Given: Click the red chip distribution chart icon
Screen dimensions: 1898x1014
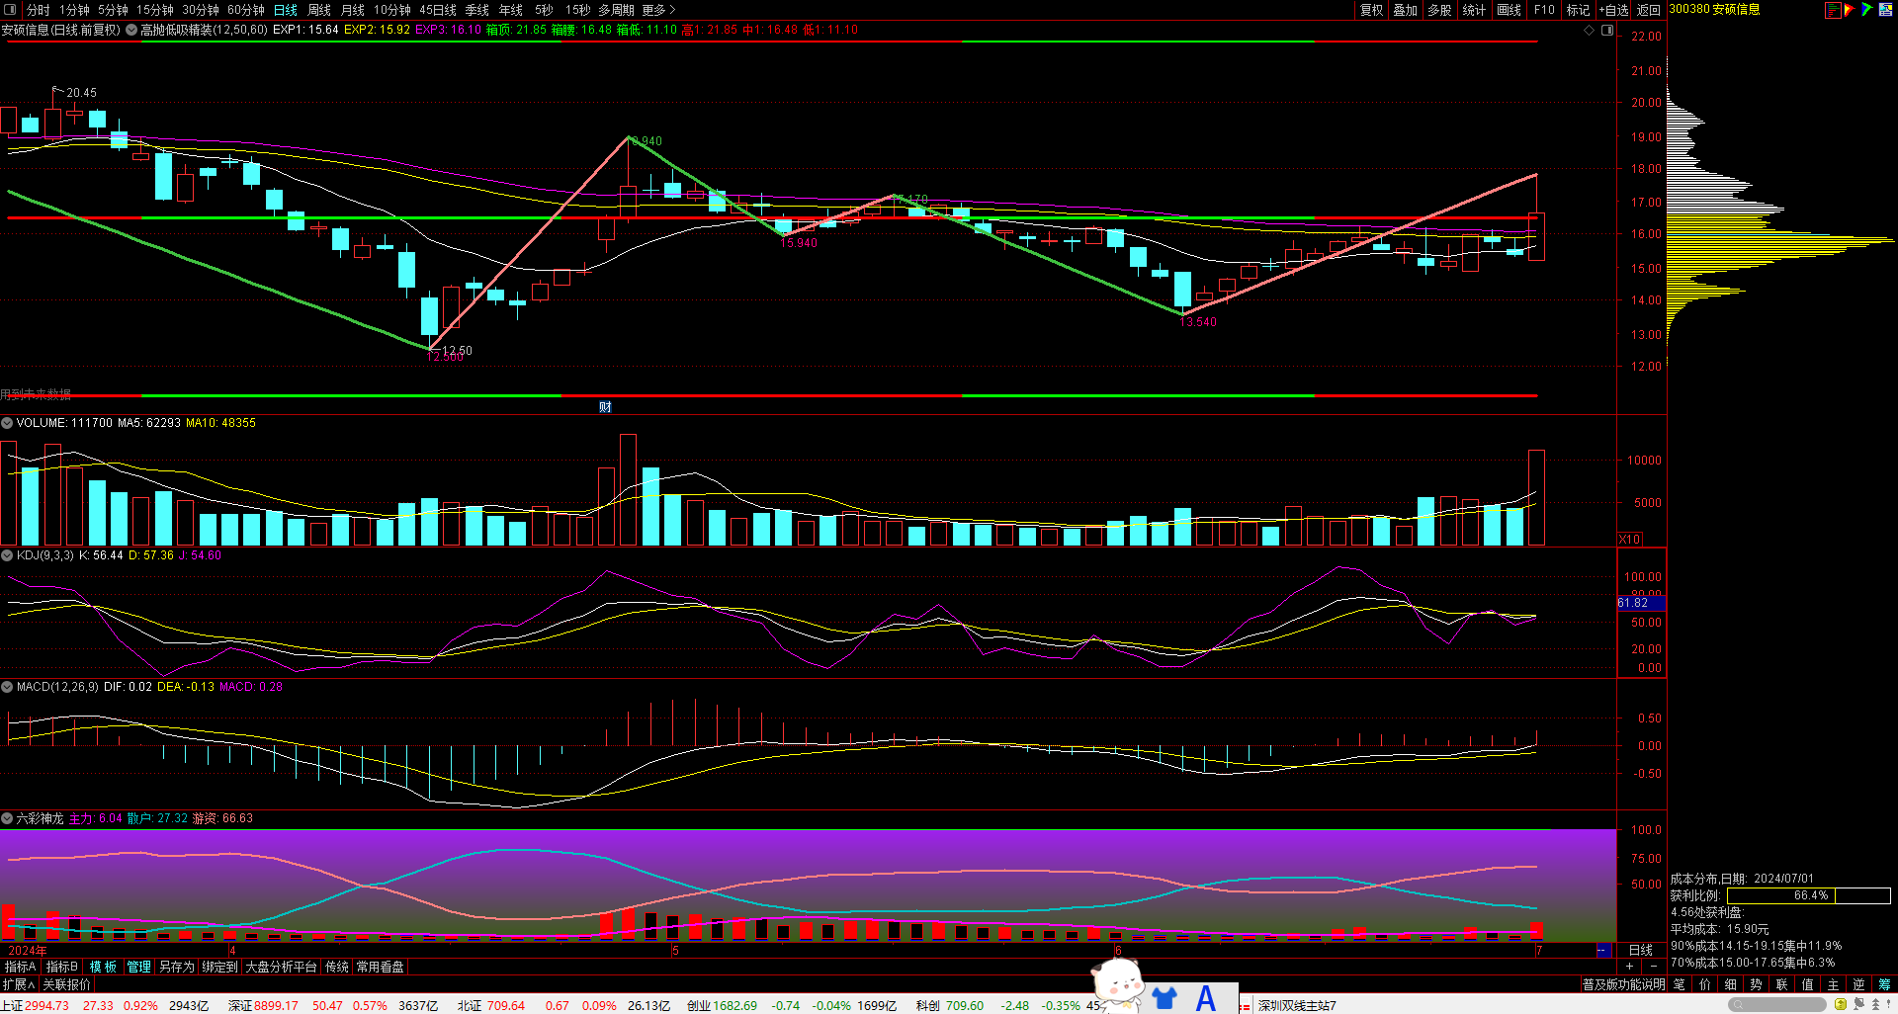Looking at the screenshot, I should (x=1832, y=10).
